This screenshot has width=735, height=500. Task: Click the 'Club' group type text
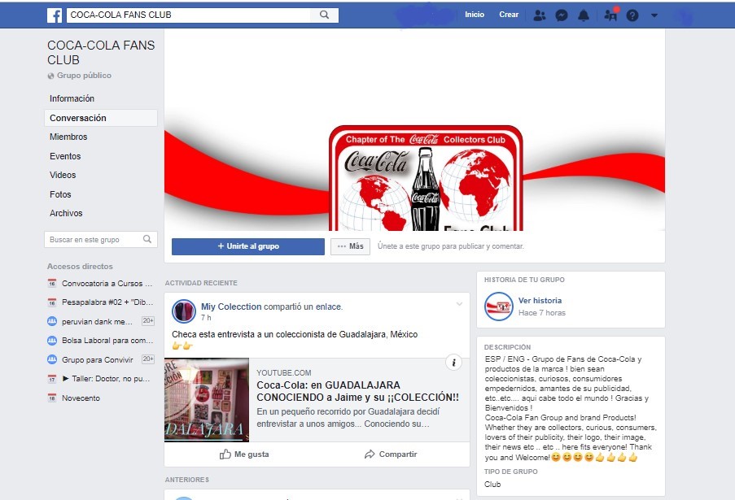coord(492,484)
